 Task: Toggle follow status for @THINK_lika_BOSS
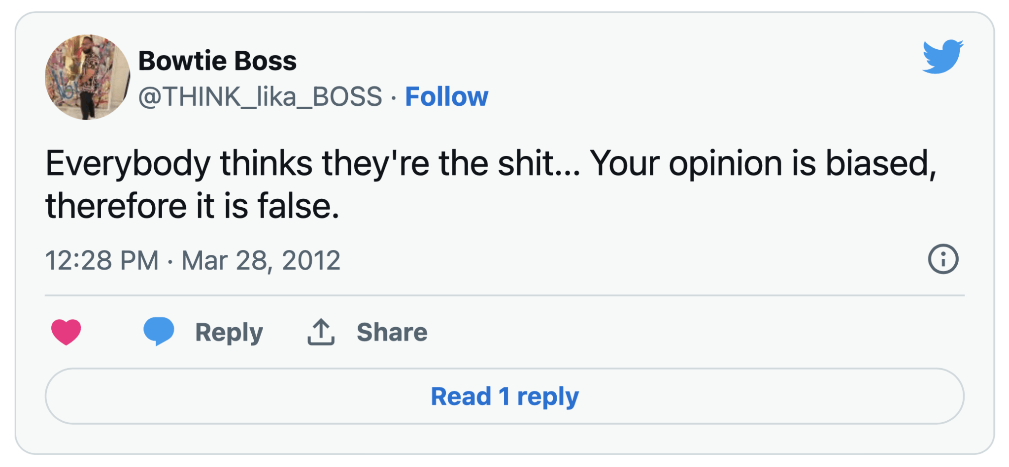coord(445,96)
